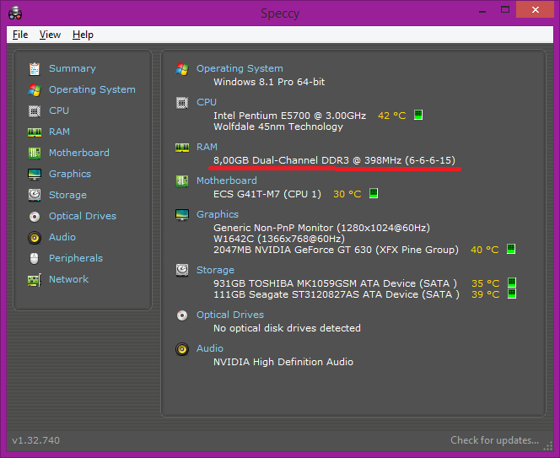Image resolution: width=560 pixels, height=458 pixels.
Task: Click Storage heading link in summary
Action: pos(215,270)
